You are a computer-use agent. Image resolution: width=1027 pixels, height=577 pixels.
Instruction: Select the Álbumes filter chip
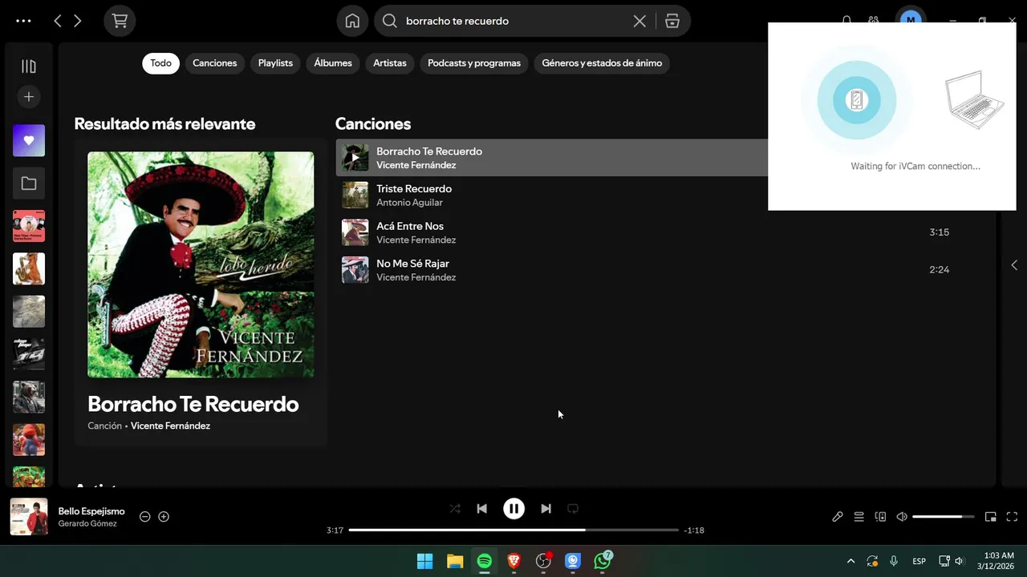(333, 63)
